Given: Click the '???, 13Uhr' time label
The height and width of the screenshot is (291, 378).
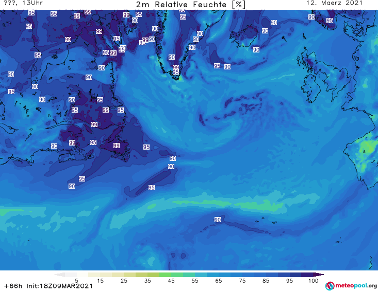Looking at the screenshot, I should 23,3.
